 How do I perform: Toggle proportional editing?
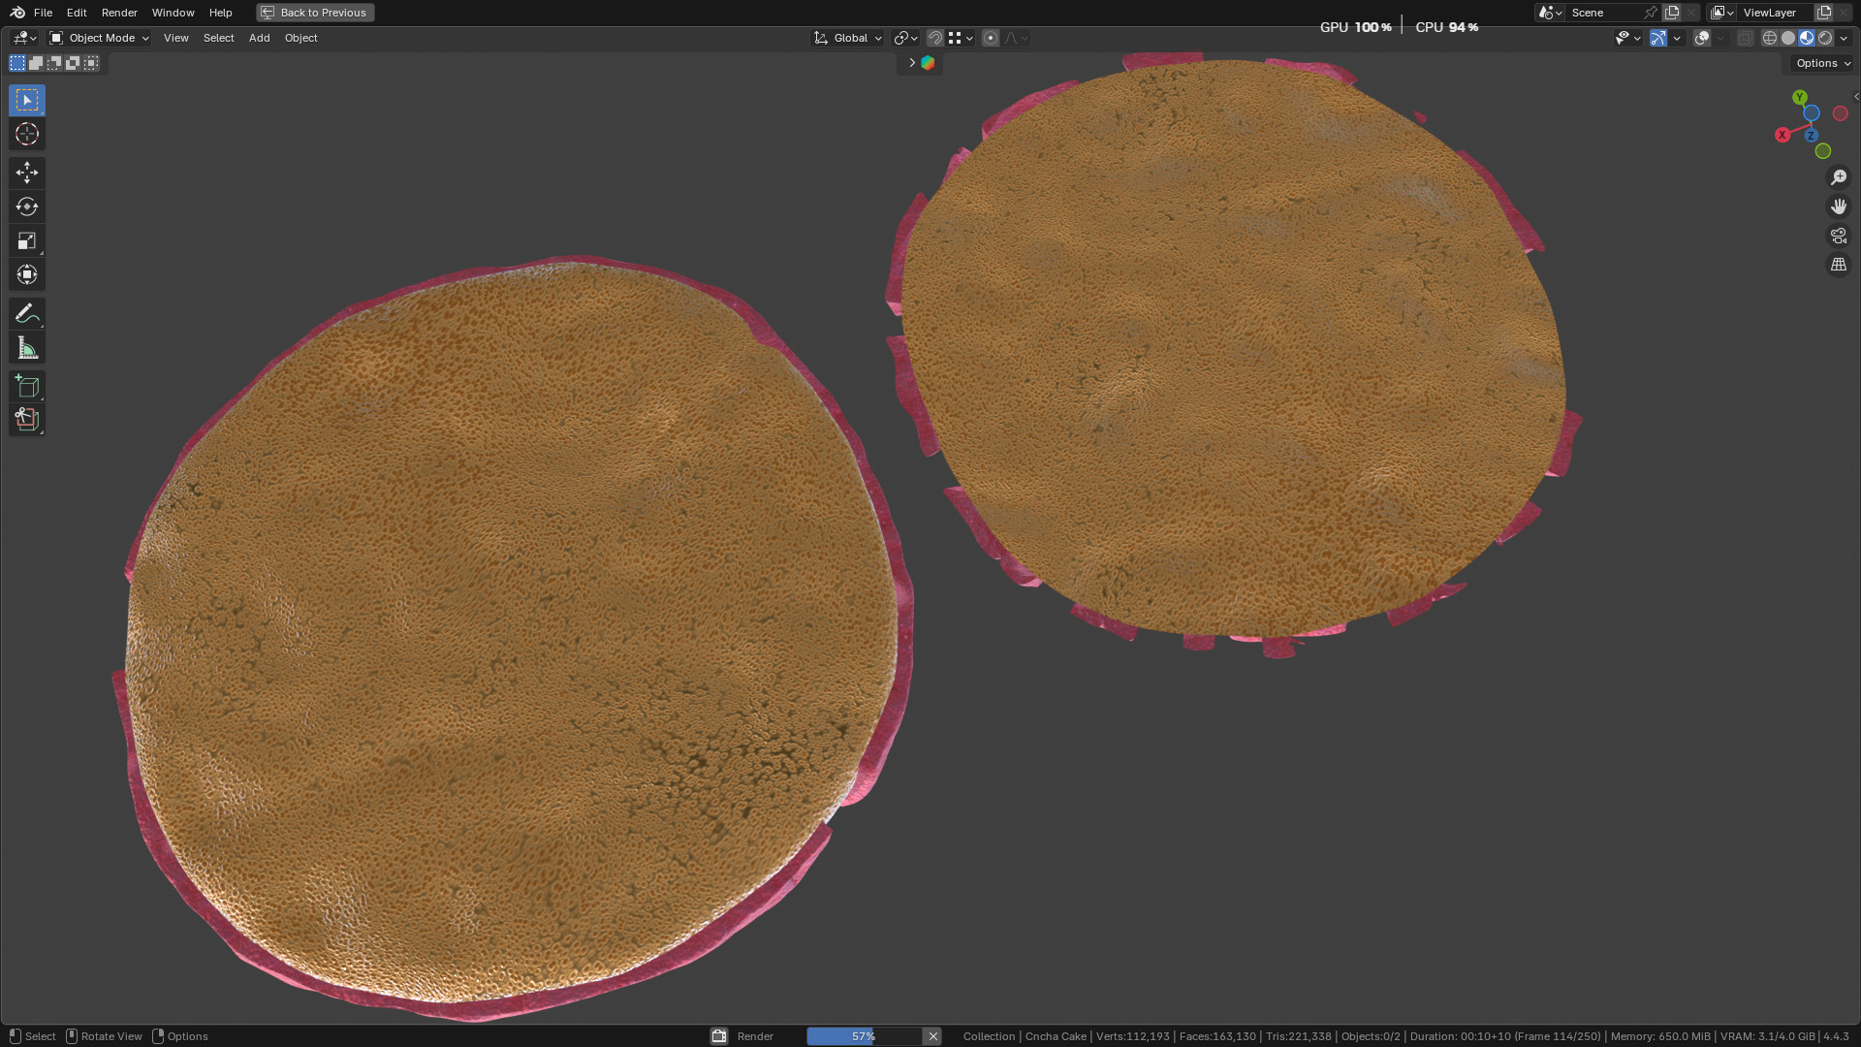(x=991, y=38)
